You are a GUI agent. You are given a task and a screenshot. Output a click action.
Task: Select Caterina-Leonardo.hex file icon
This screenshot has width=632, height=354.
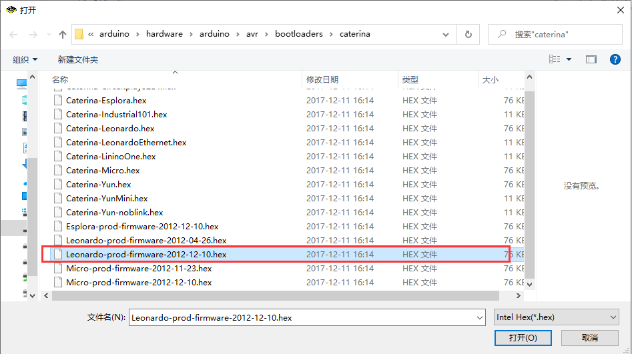[58, 129]
